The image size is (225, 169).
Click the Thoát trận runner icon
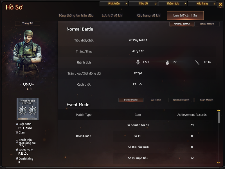(x=17, y=141)
